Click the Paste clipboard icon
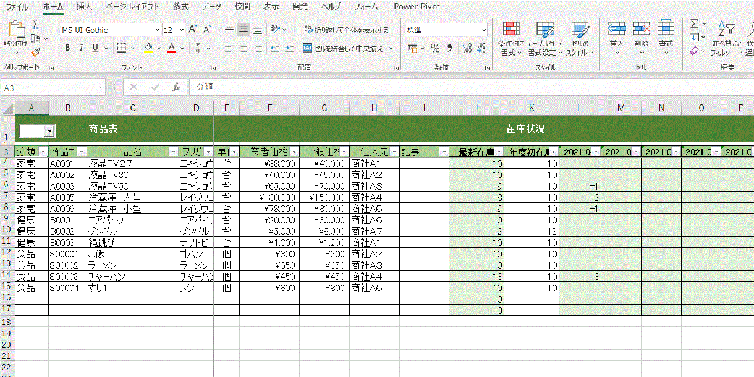 click(15, 30)
